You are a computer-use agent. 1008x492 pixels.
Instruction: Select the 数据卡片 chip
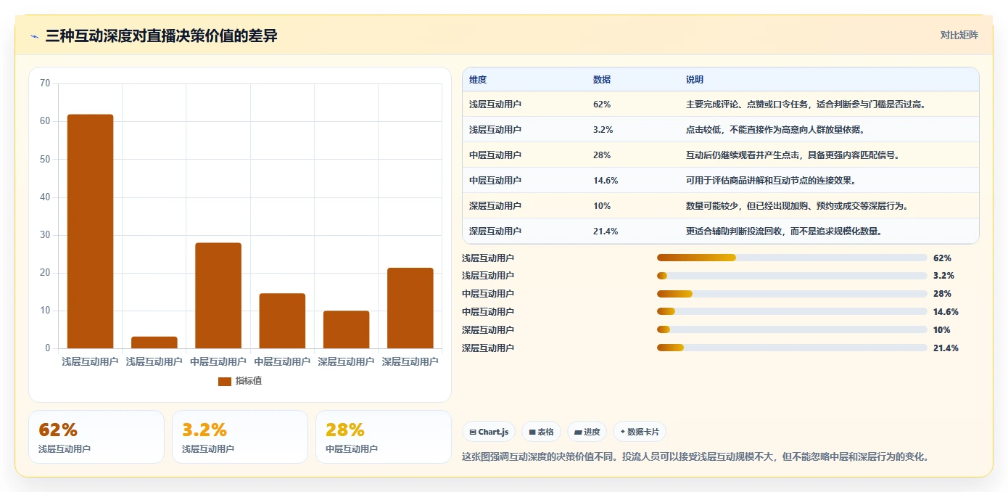tap(639, 432)
